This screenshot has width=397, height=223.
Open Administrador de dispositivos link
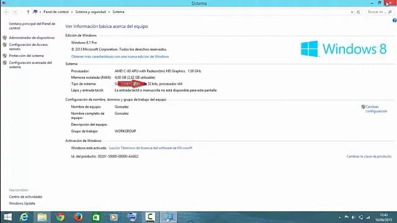pos(32,38)
